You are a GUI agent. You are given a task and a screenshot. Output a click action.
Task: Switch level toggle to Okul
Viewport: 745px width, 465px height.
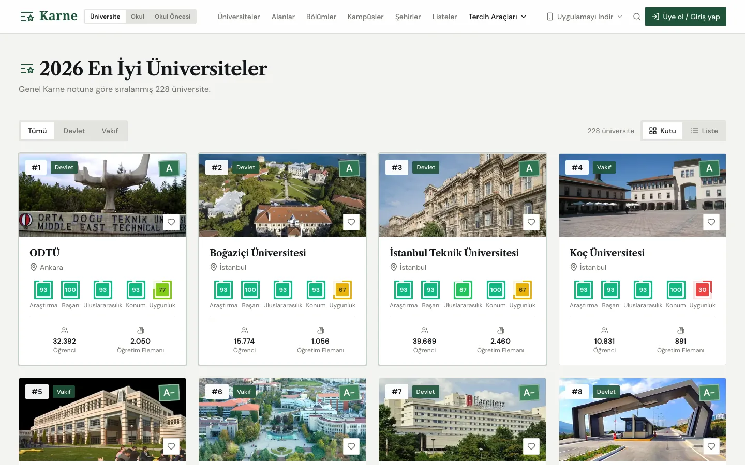point(138,17)
